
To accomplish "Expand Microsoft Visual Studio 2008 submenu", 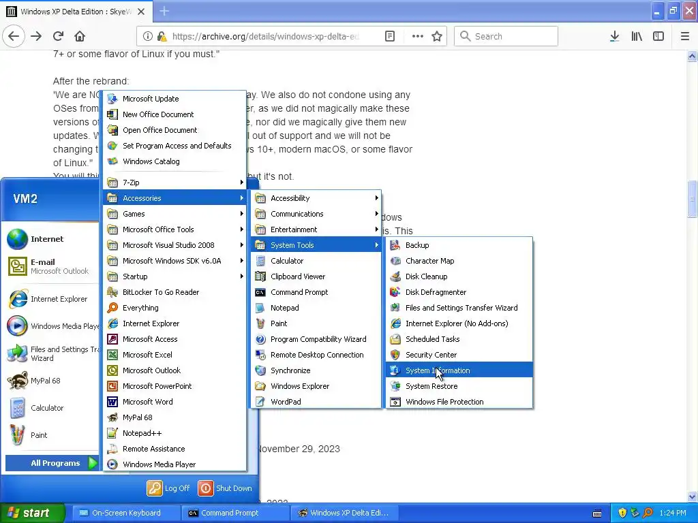I will (174, 245).
